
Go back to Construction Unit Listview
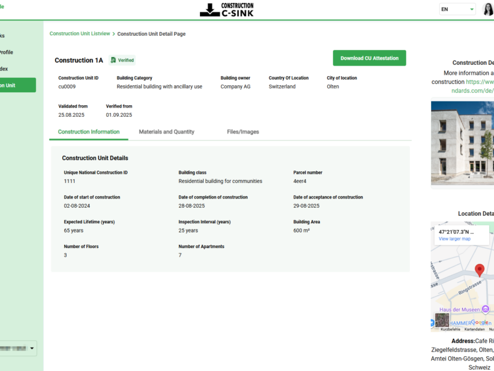pyautogui.click(x=80, y=33)
